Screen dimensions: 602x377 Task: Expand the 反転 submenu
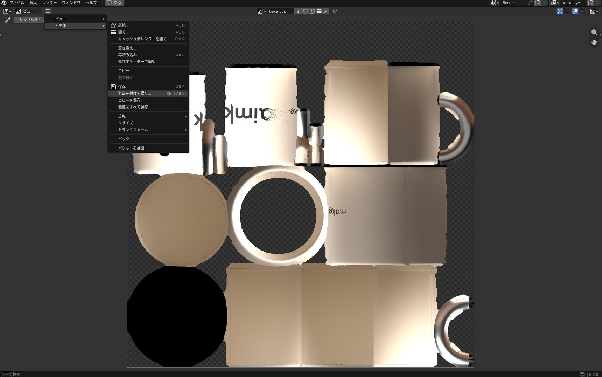point(148,116)
